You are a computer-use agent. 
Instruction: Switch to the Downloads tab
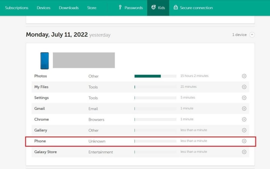69,8
